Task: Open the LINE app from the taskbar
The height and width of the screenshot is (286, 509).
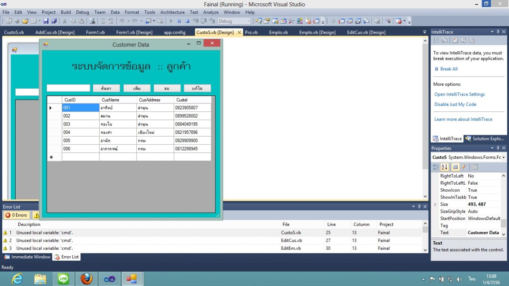Action: tap(63, 279)
